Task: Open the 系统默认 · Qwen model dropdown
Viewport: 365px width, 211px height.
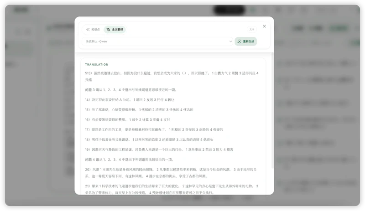Action: click(x=157, y=41)
